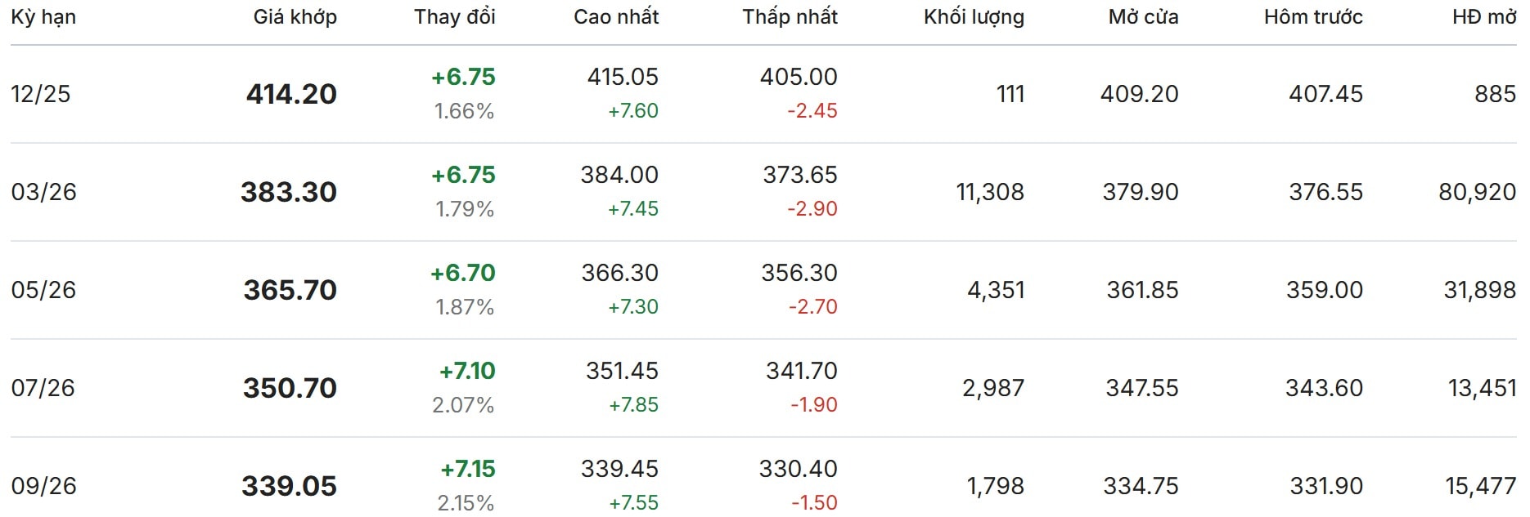
Task: Click the Kỳ hạn column header
Action: point(43,16)
